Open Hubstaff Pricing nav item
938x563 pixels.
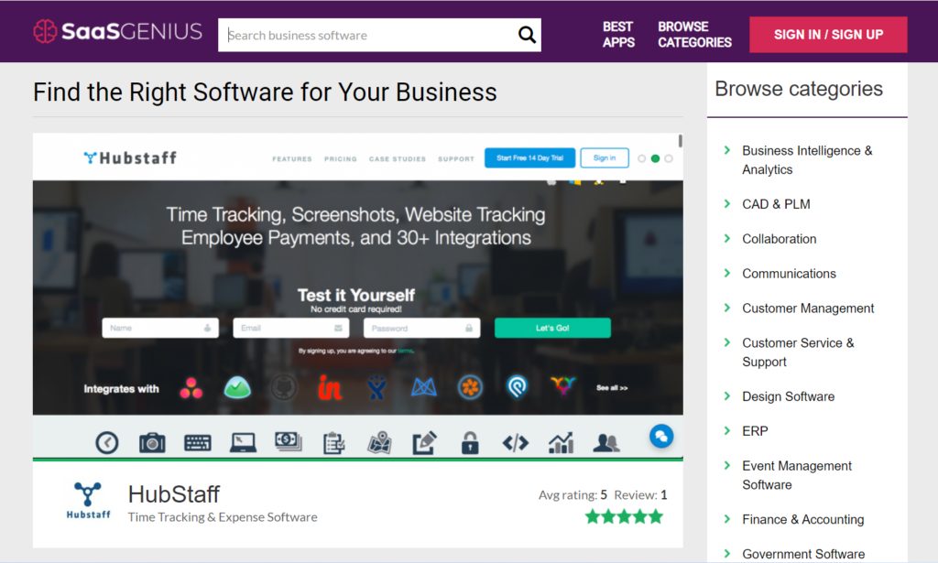tap(341, 159)
